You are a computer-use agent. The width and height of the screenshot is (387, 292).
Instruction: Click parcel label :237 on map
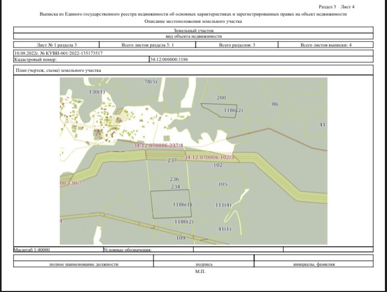pos(172,160)
